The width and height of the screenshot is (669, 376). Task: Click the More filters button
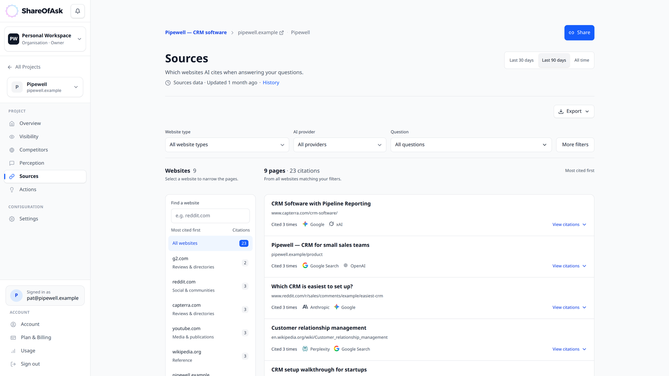point(575,145)
